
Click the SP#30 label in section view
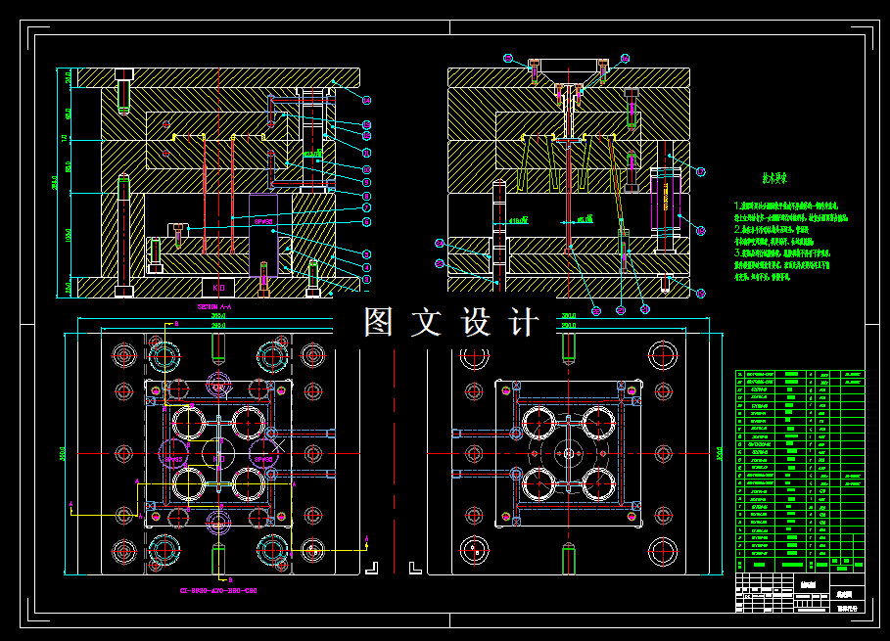(x=263, y=222)
